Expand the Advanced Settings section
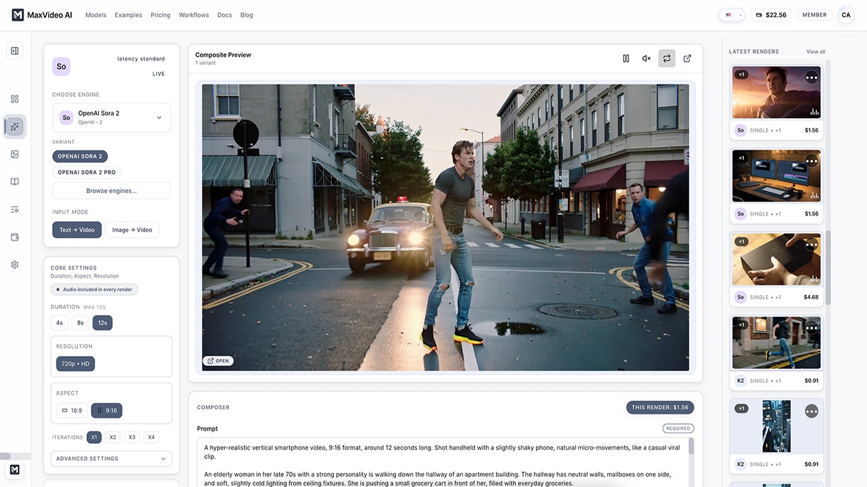867x487 pixels. click(x=111, y=458)
